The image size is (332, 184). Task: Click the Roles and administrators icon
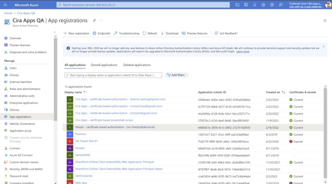coord(6,89)
